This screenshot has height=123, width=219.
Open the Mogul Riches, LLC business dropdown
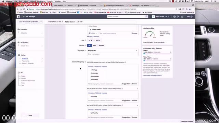(x=160, y=16)
